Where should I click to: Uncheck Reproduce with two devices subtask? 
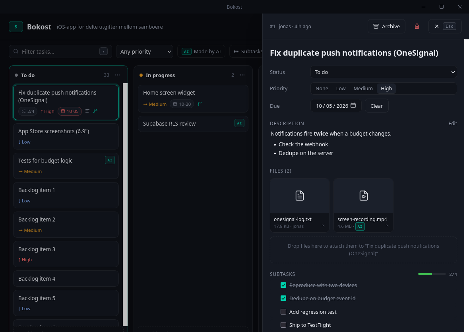click(x=283, y=285)
